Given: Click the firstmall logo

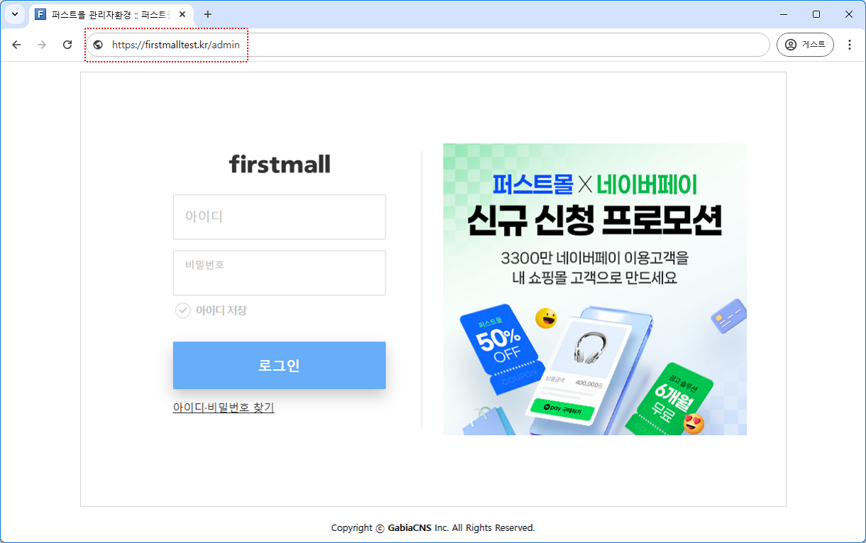Looking at the screenshot, I should [x=280, y=164].
